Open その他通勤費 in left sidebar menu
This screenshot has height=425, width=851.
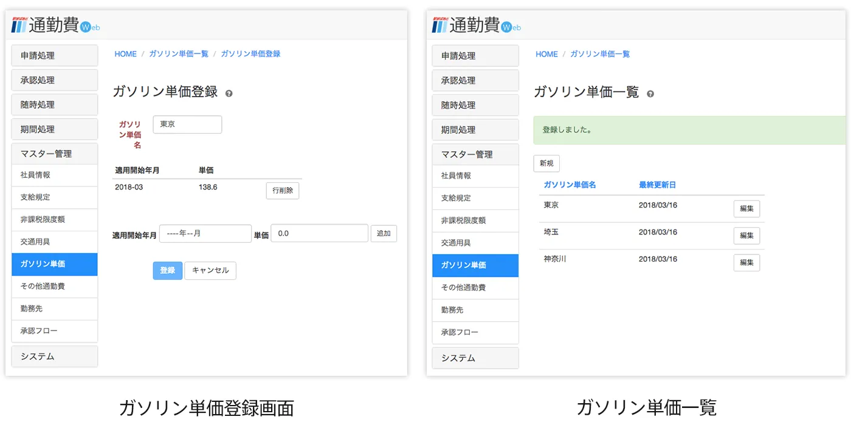pyautogui.click(x=54, y=286)
